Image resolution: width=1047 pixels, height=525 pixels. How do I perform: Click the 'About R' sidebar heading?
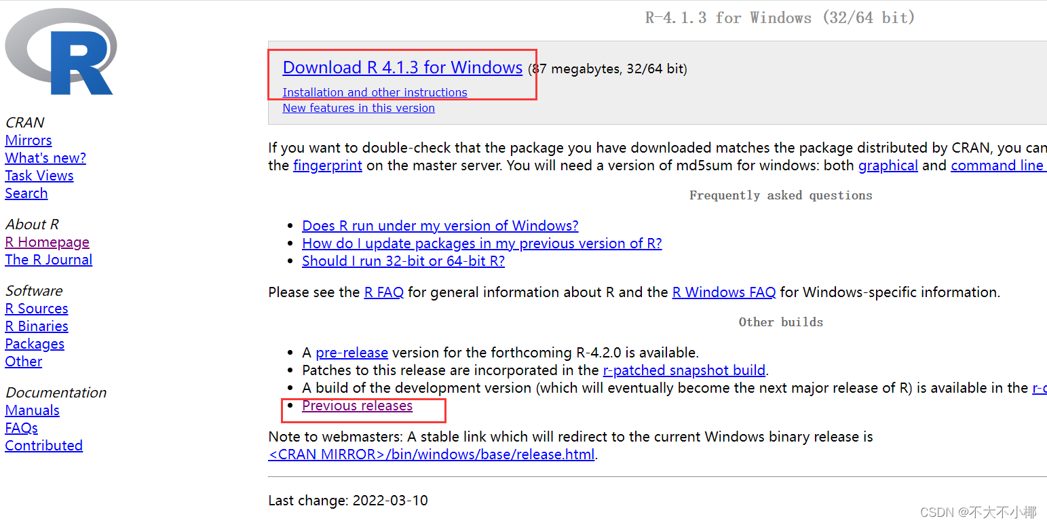click(32, 225)
